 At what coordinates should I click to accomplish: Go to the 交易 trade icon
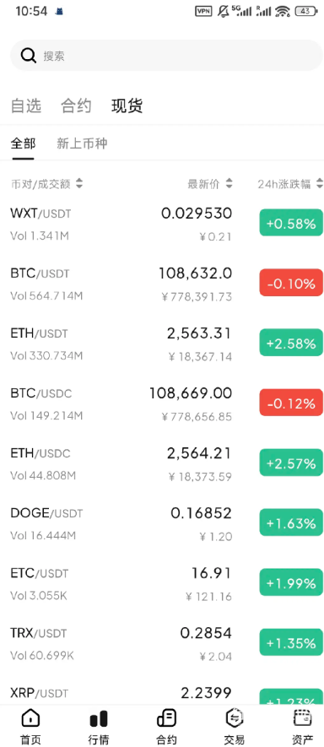click(235, 717)
